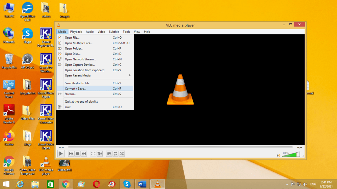Open Microsoft Word from the taskbar
337x189 pixels.
point(142,184)
